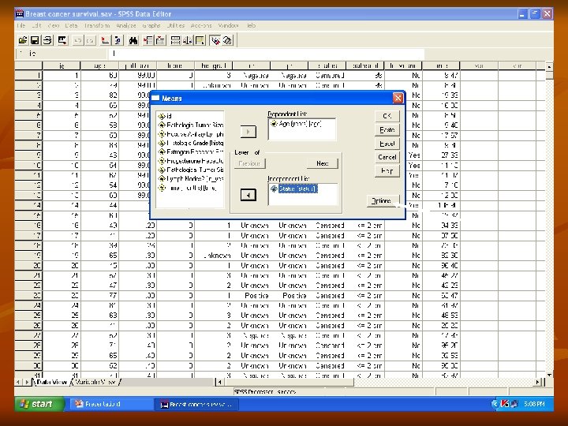568x426 pixels.
Task: Open the Dialog Recall toolbar icon
Action: 62,40
